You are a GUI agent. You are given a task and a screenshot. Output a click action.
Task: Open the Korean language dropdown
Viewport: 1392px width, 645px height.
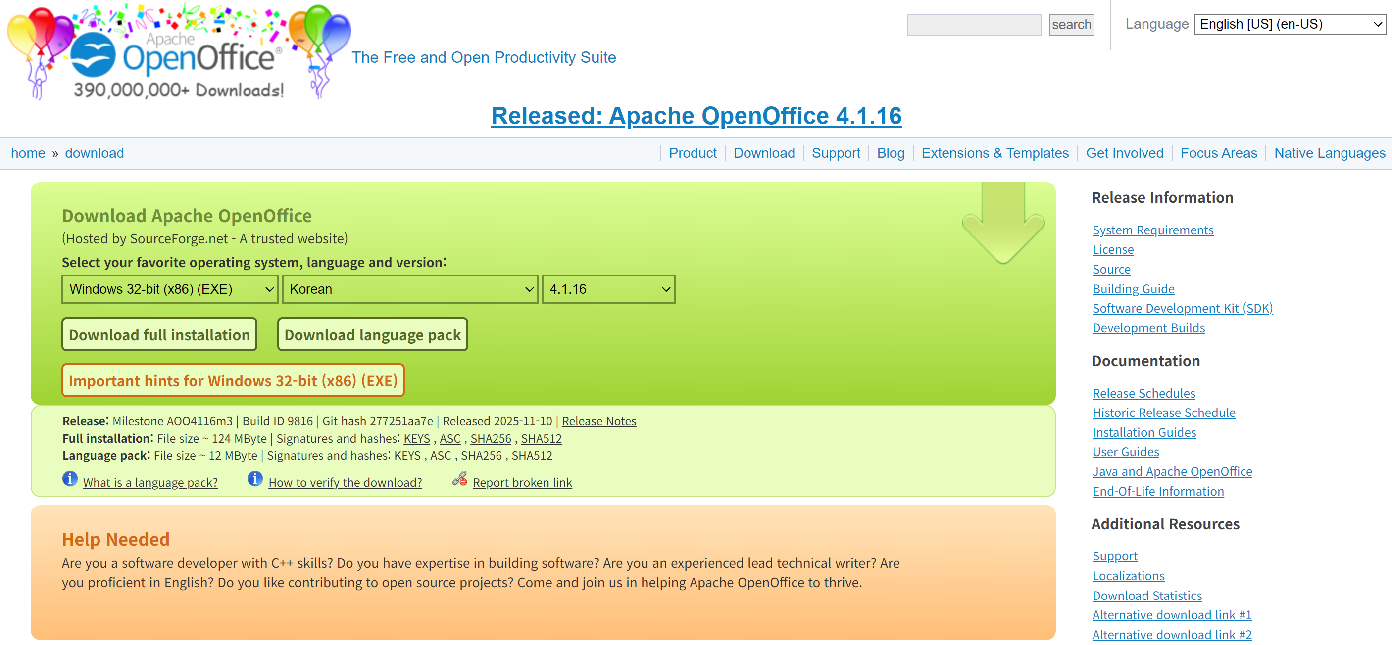[x=410, y=289]
